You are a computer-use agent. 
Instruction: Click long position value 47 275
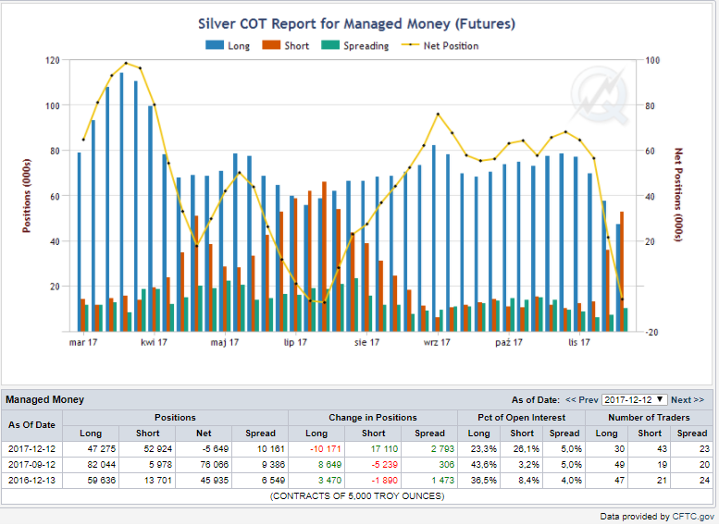pos(102,449)
